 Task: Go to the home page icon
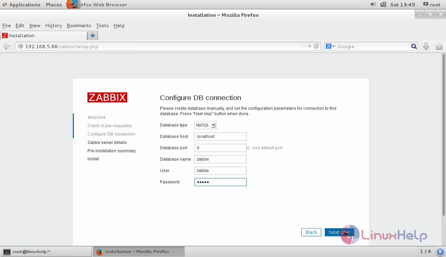click(x=439, y=46)
